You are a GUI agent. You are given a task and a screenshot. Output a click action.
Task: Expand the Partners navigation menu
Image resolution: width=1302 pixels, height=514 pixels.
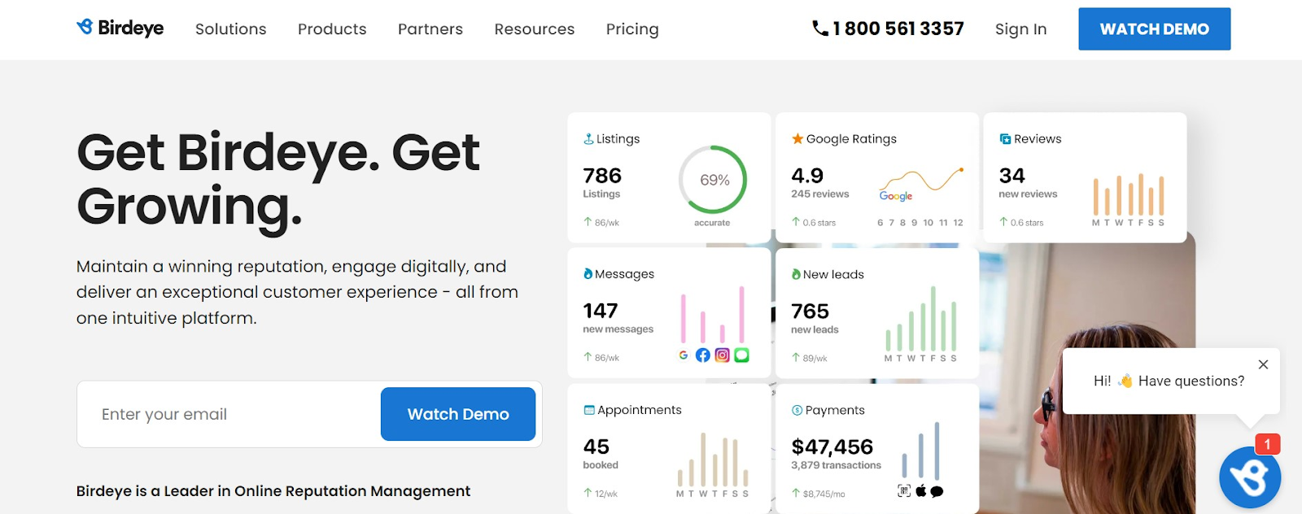click(430, 29)
